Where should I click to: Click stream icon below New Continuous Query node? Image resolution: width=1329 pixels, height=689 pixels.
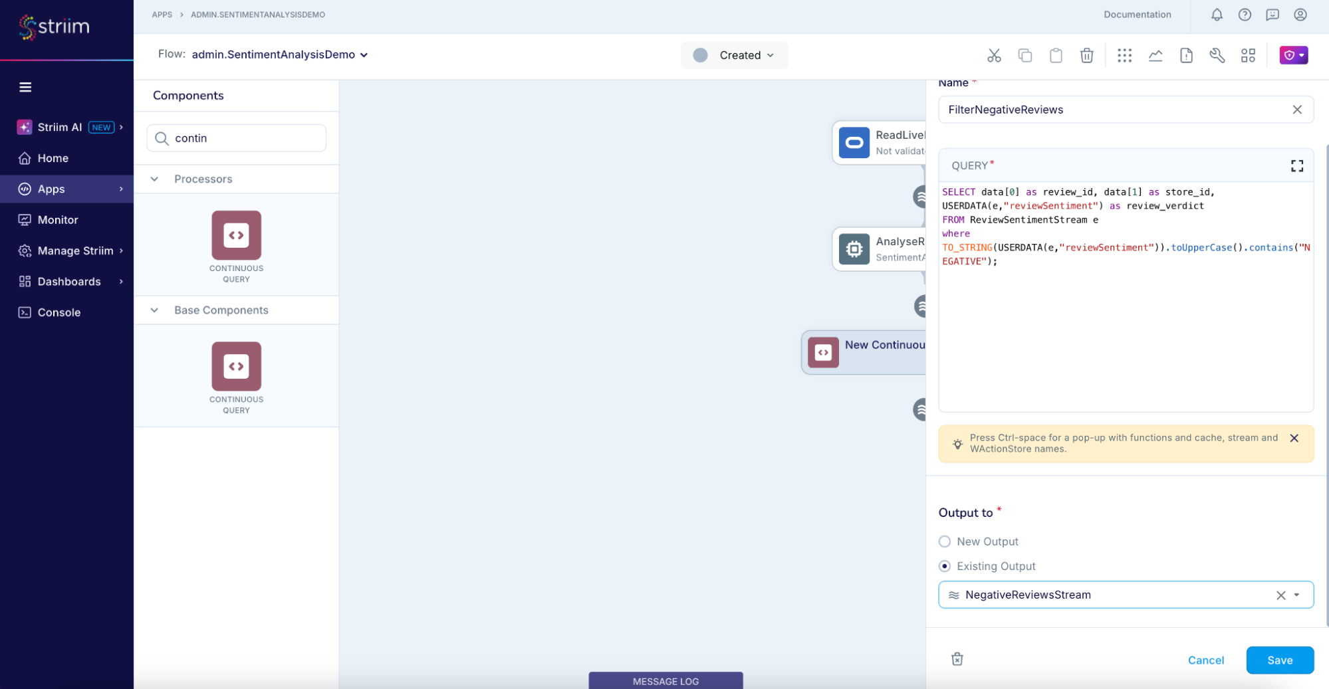point(919,409)
